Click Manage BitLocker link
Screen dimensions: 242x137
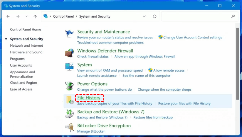coord(91,131)
